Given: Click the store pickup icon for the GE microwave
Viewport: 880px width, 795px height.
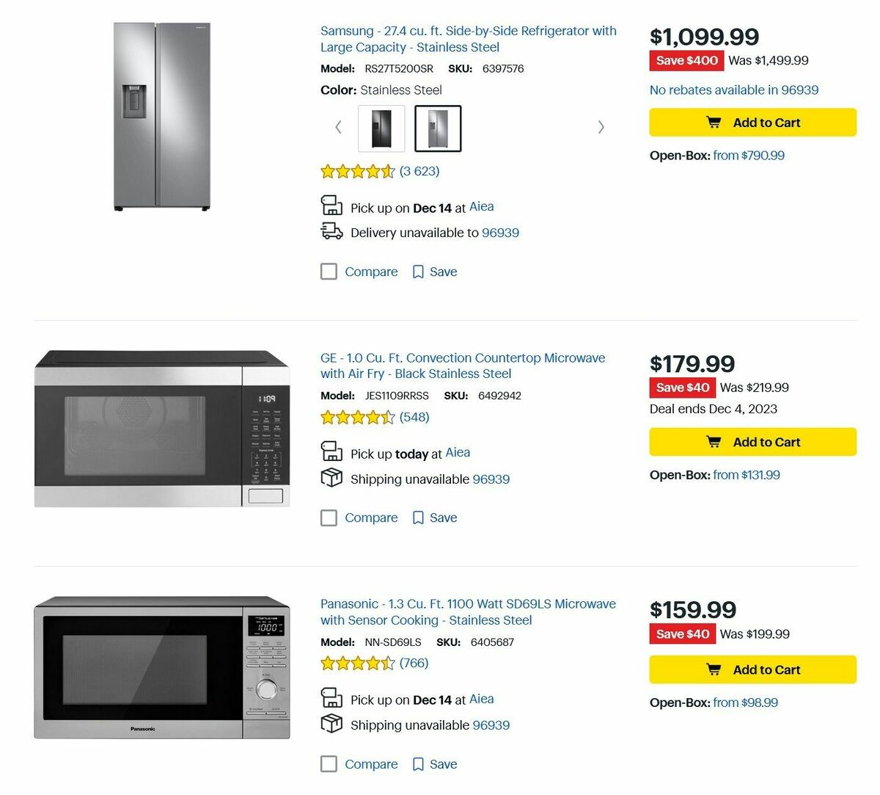Looking at the screenshot, I should [331, 452].
